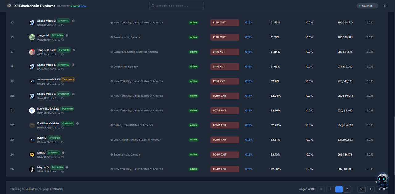This screenshot has height=194, width=395.
Task: Open Fortiblox Validator details
Action: (48, 123)
